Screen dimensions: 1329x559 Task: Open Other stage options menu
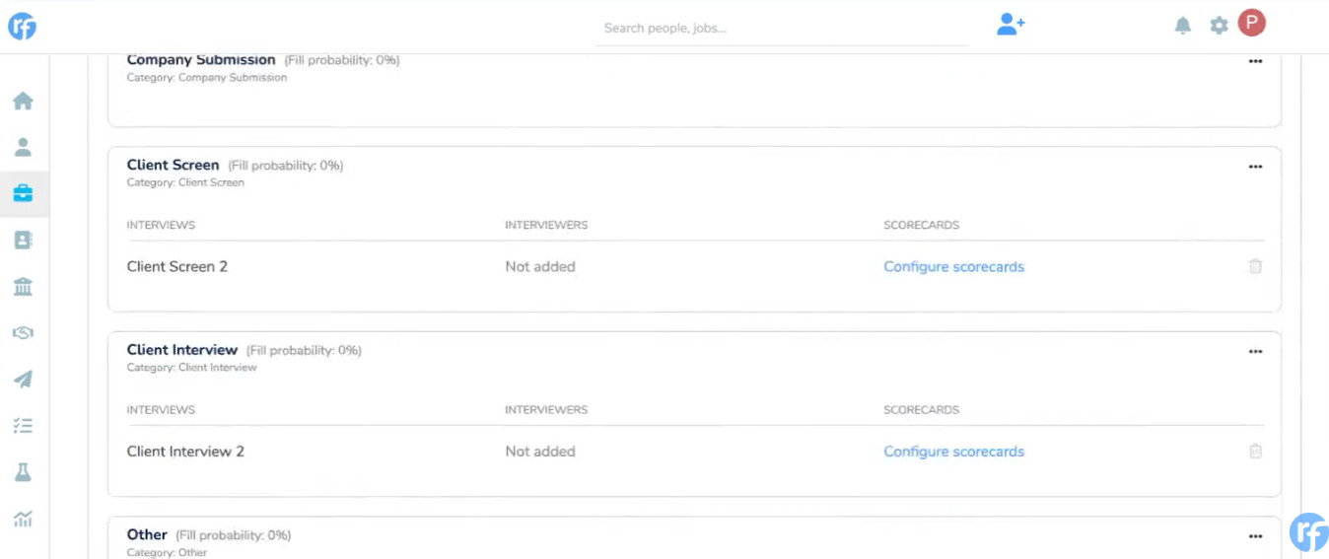(x=1255, y=536)
